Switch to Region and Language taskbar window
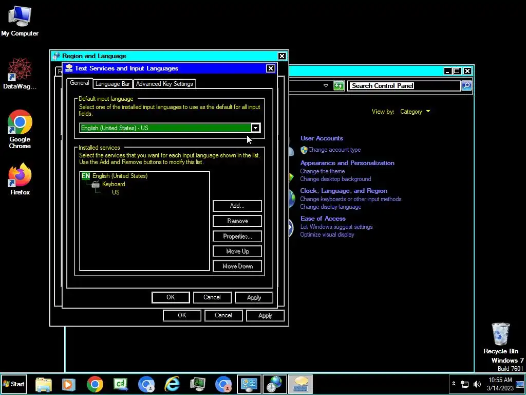526x395 pixels. (275, 384)
